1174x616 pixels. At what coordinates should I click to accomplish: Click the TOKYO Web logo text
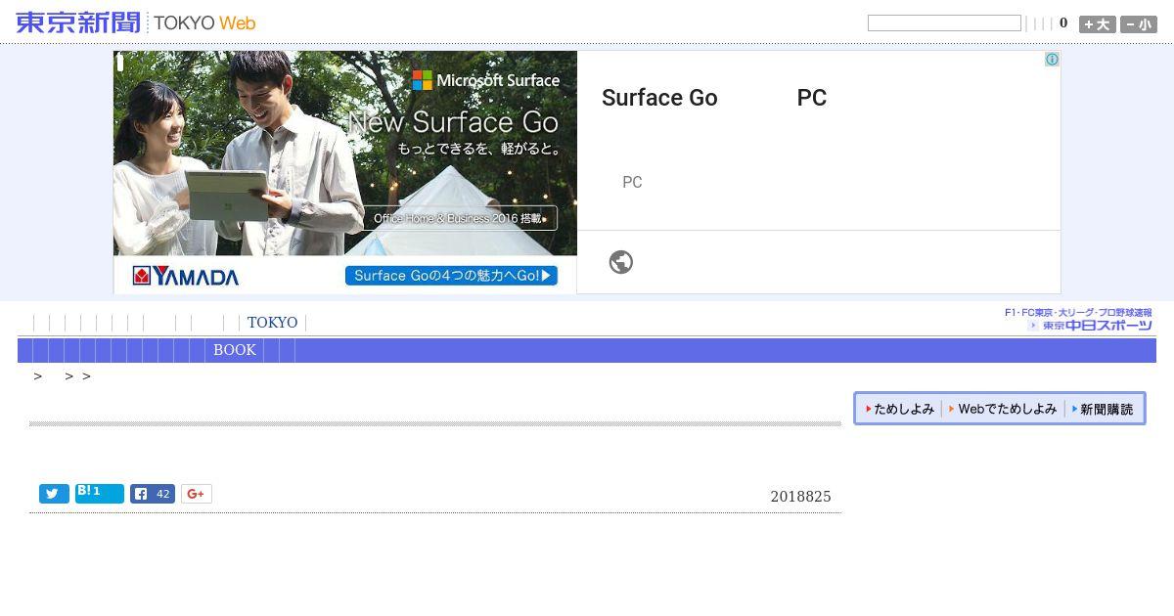pyautogui.click(x=204, y=22)
